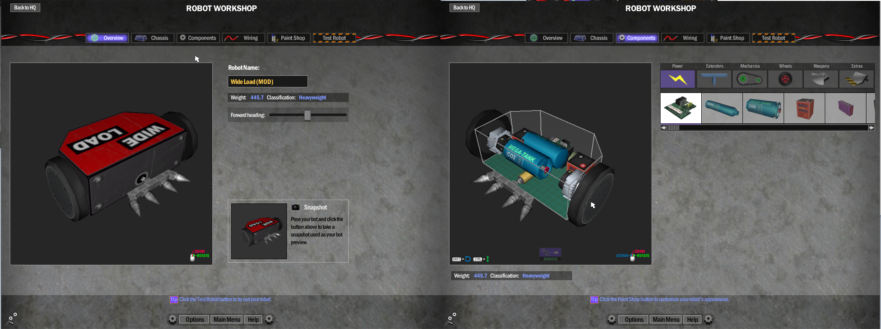Select the Extras category icon
This screenshot has width=881, height=329.
(856, 79)
